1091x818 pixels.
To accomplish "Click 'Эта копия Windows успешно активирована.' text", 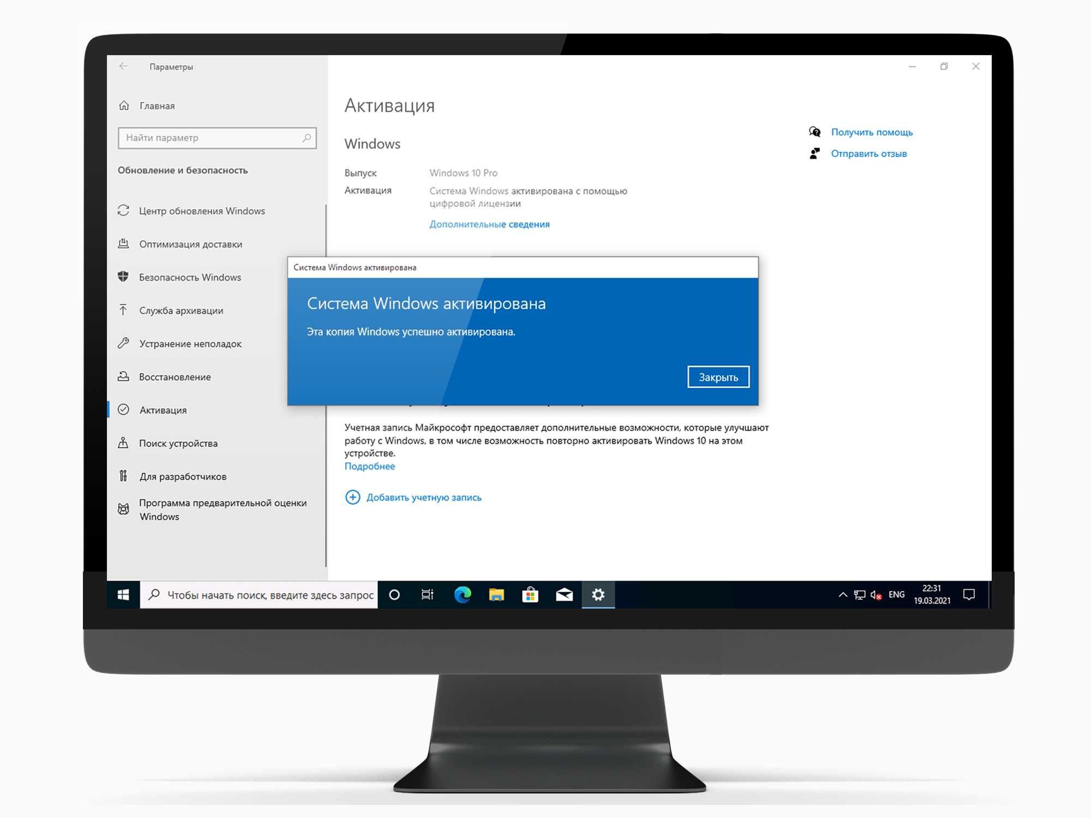I will (x=411, y=332).
